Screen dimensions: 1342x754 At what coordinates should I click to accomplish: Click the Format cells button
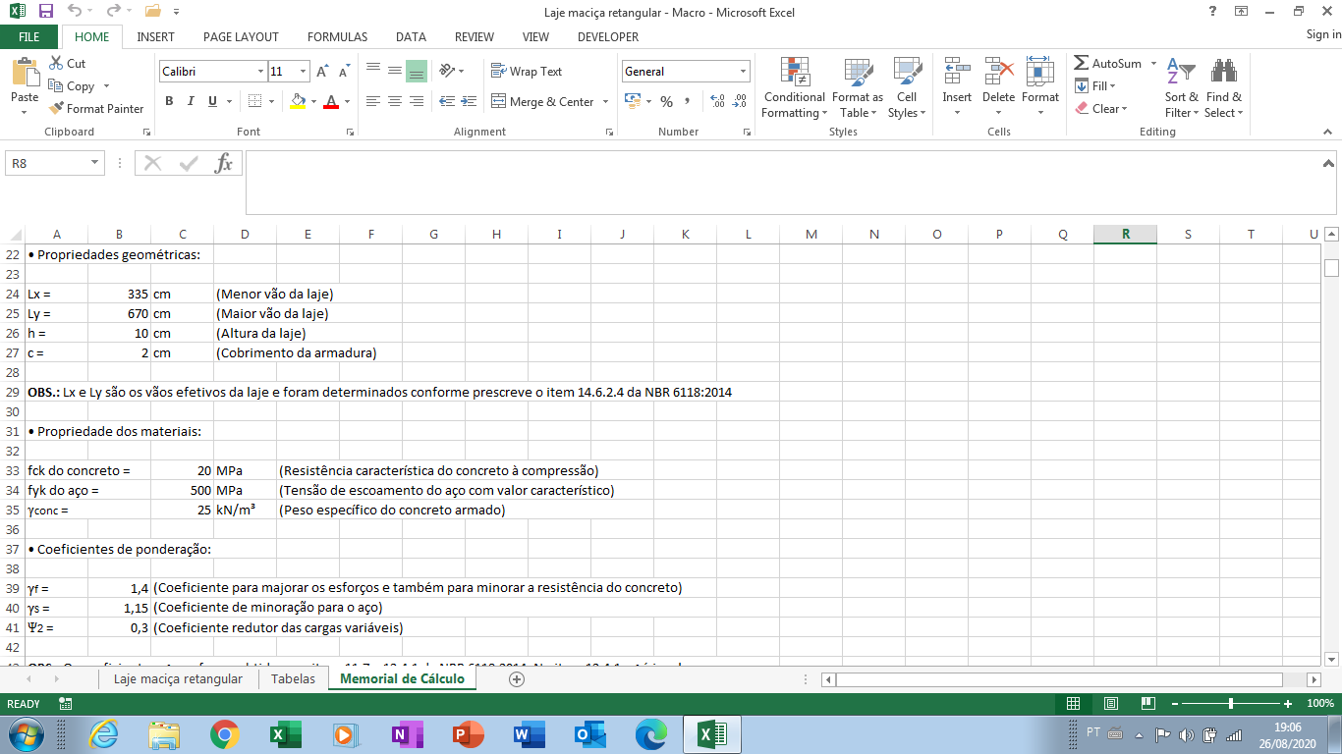coord(1039,87)
